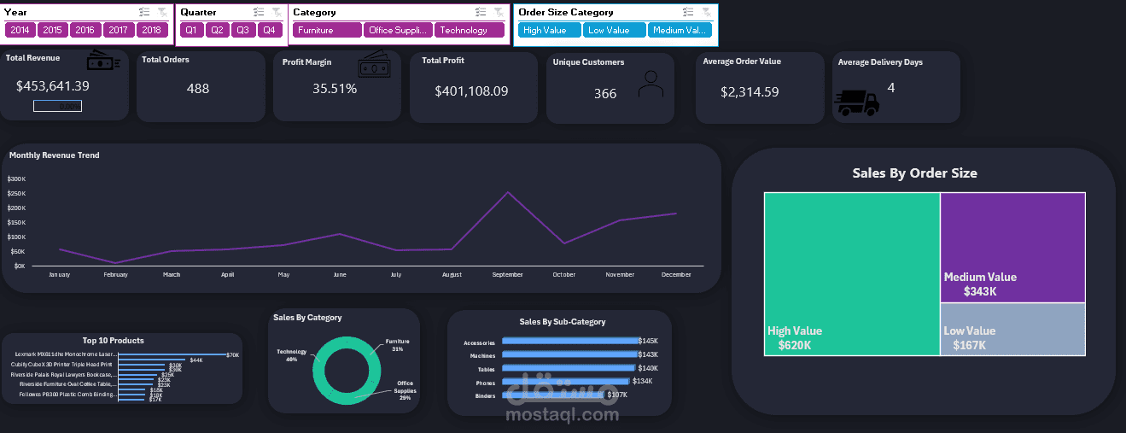
Task: Filter by year 2018
Action: pos(151,30)
